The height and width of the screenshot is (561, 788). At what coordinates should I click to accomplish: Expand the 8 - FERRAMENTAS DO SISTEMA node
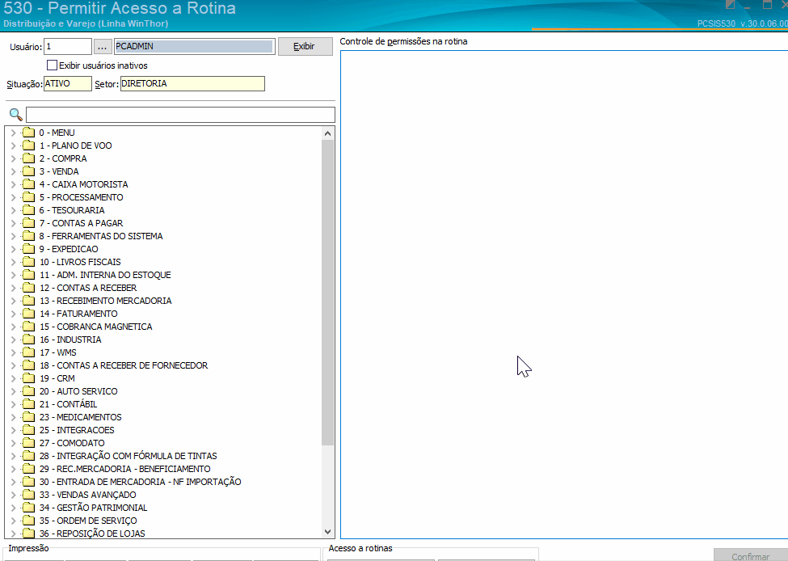coord(13,236)
